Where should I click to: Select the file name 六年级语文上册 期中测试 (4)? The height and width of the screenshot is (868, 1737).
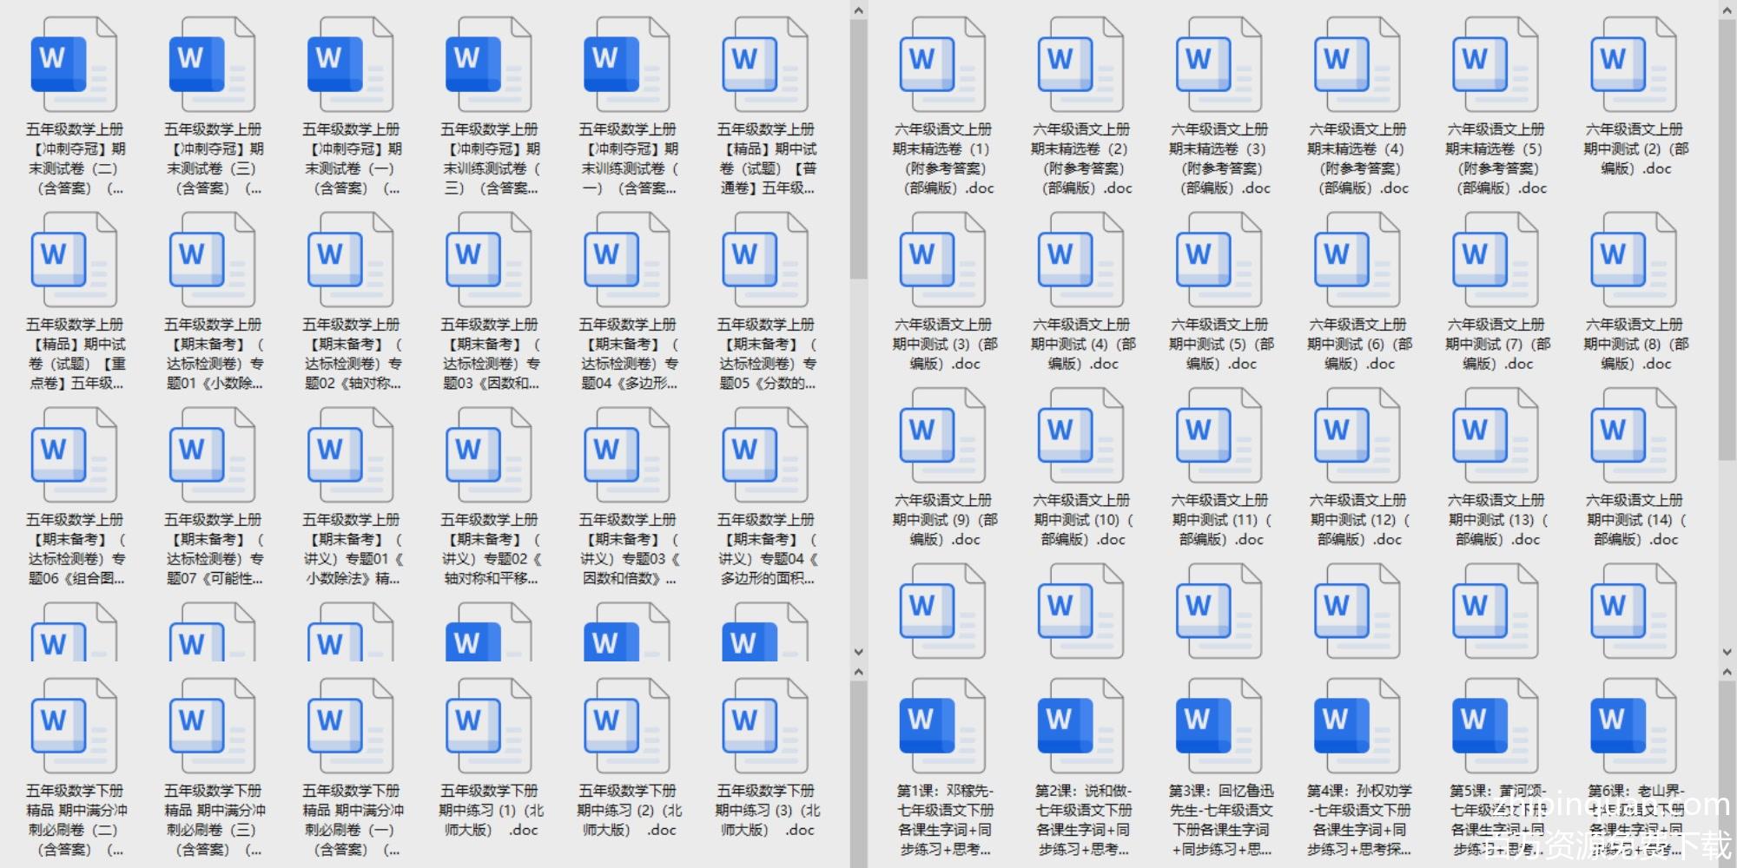click(x=1082, y=345)
